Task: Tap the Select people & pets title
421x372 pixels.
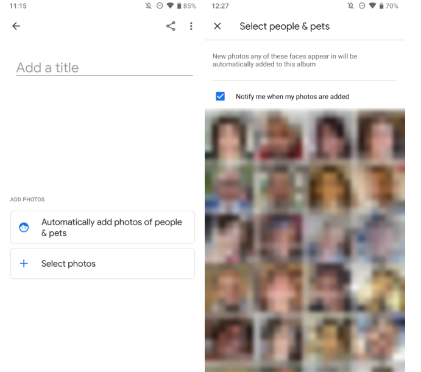Action: click(x=285, y=26)
